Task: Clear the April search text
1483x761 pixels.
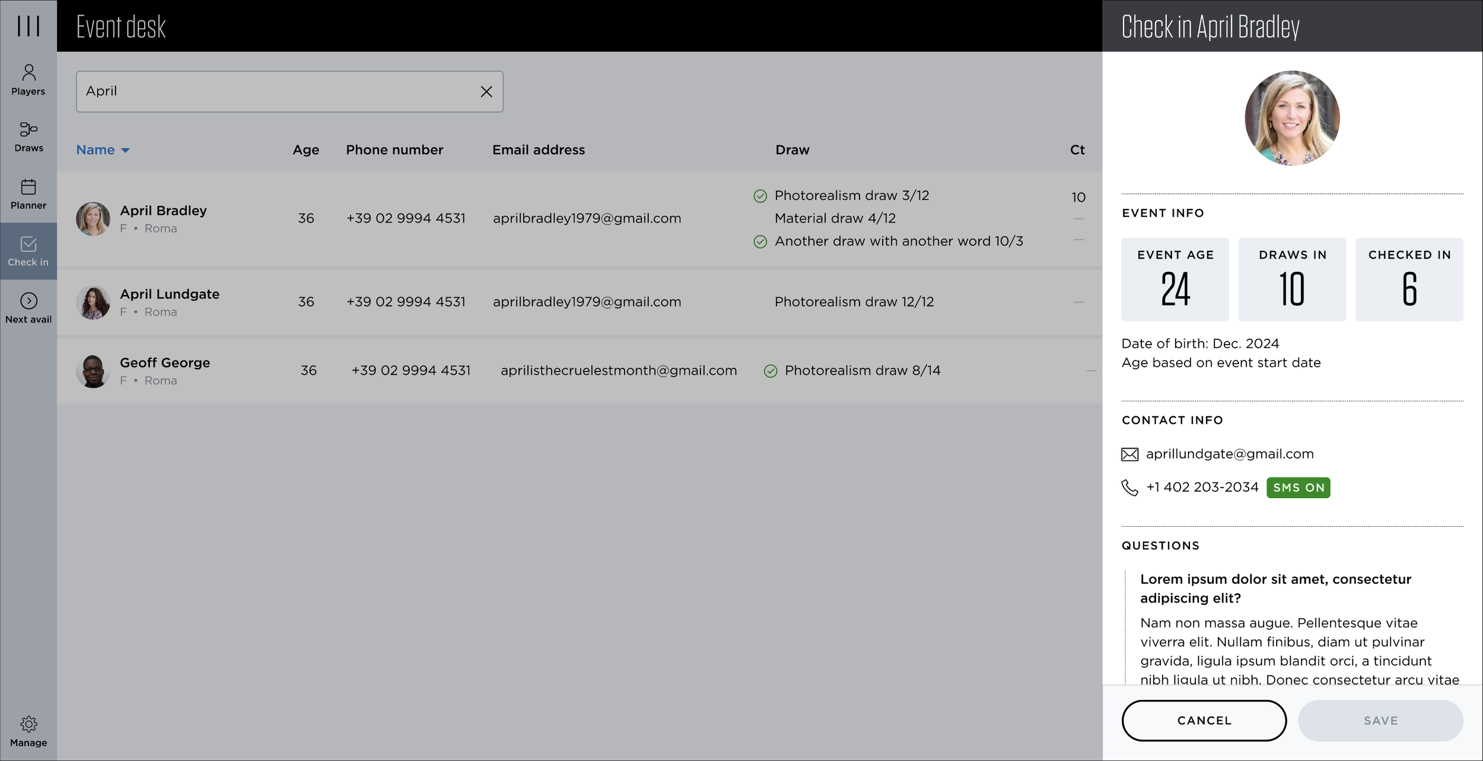Action: (x=486, y=91)
